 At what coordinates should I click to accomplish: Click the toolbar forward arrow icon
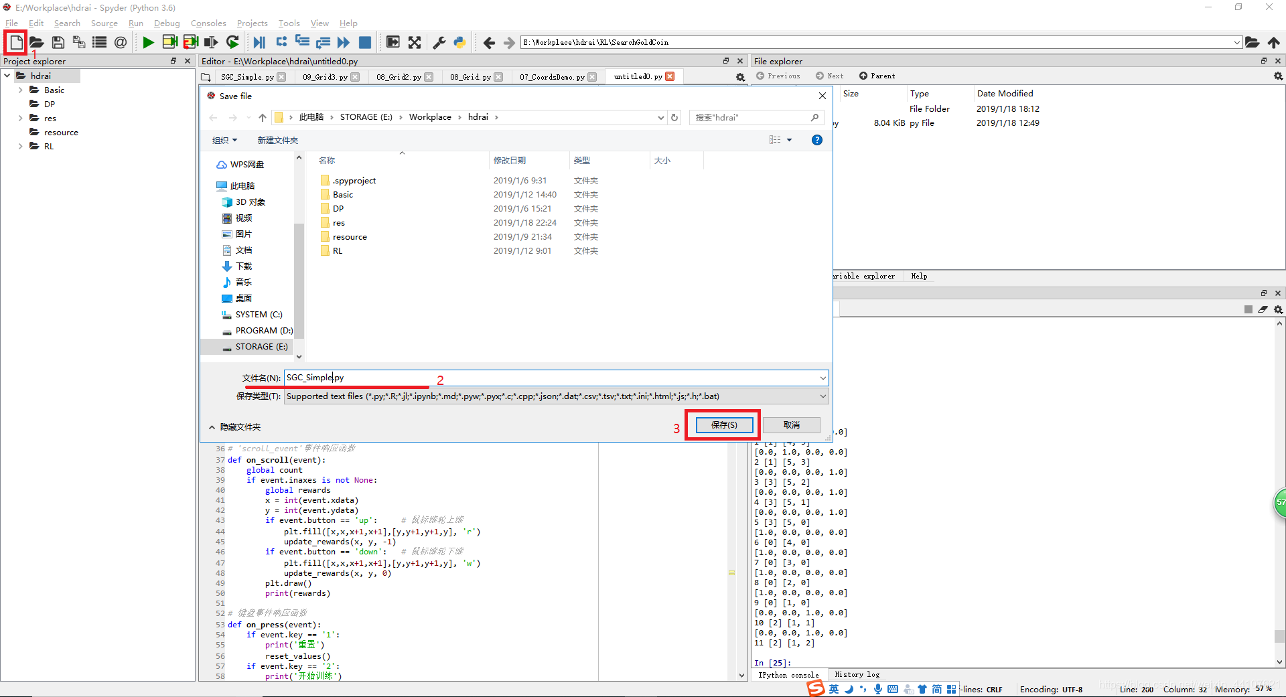tap(510, 43)
